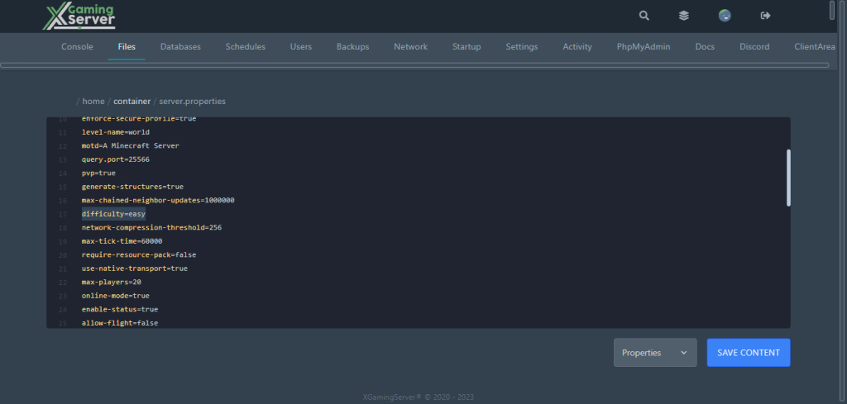
Task: Switch to the Network tab
Action: (410, 47)
